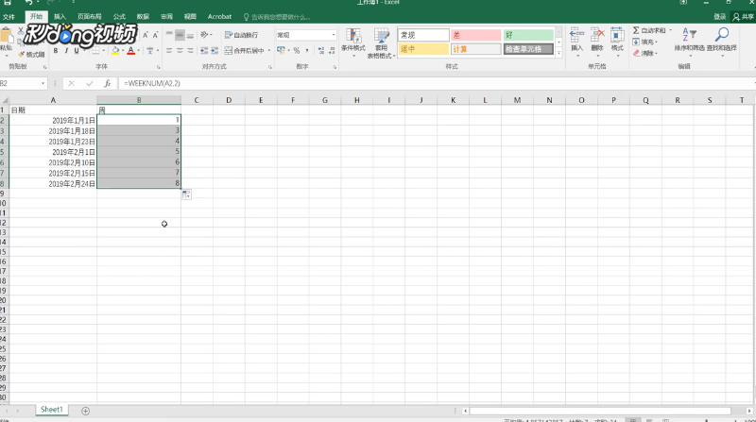756x422 pixels.
Task: Switch to Page Layout (页面布局) tab
Action: (x=90, y=16)
